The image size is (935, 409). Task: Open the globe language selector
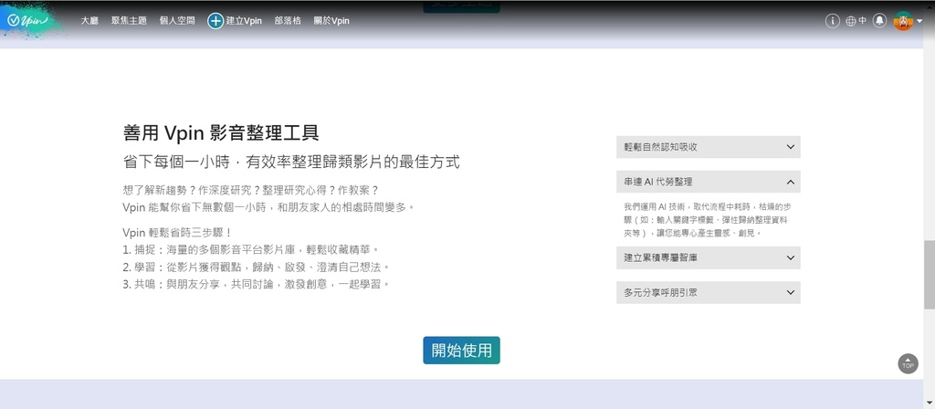[x=851, y=21]
